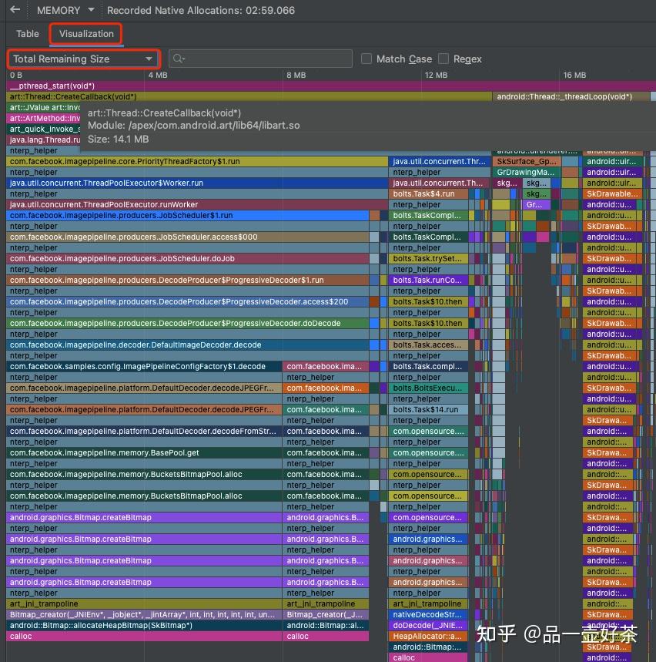The image size is (656, 662).
Task: Enable the Match Case checkbox
Action: pos(366,59)
